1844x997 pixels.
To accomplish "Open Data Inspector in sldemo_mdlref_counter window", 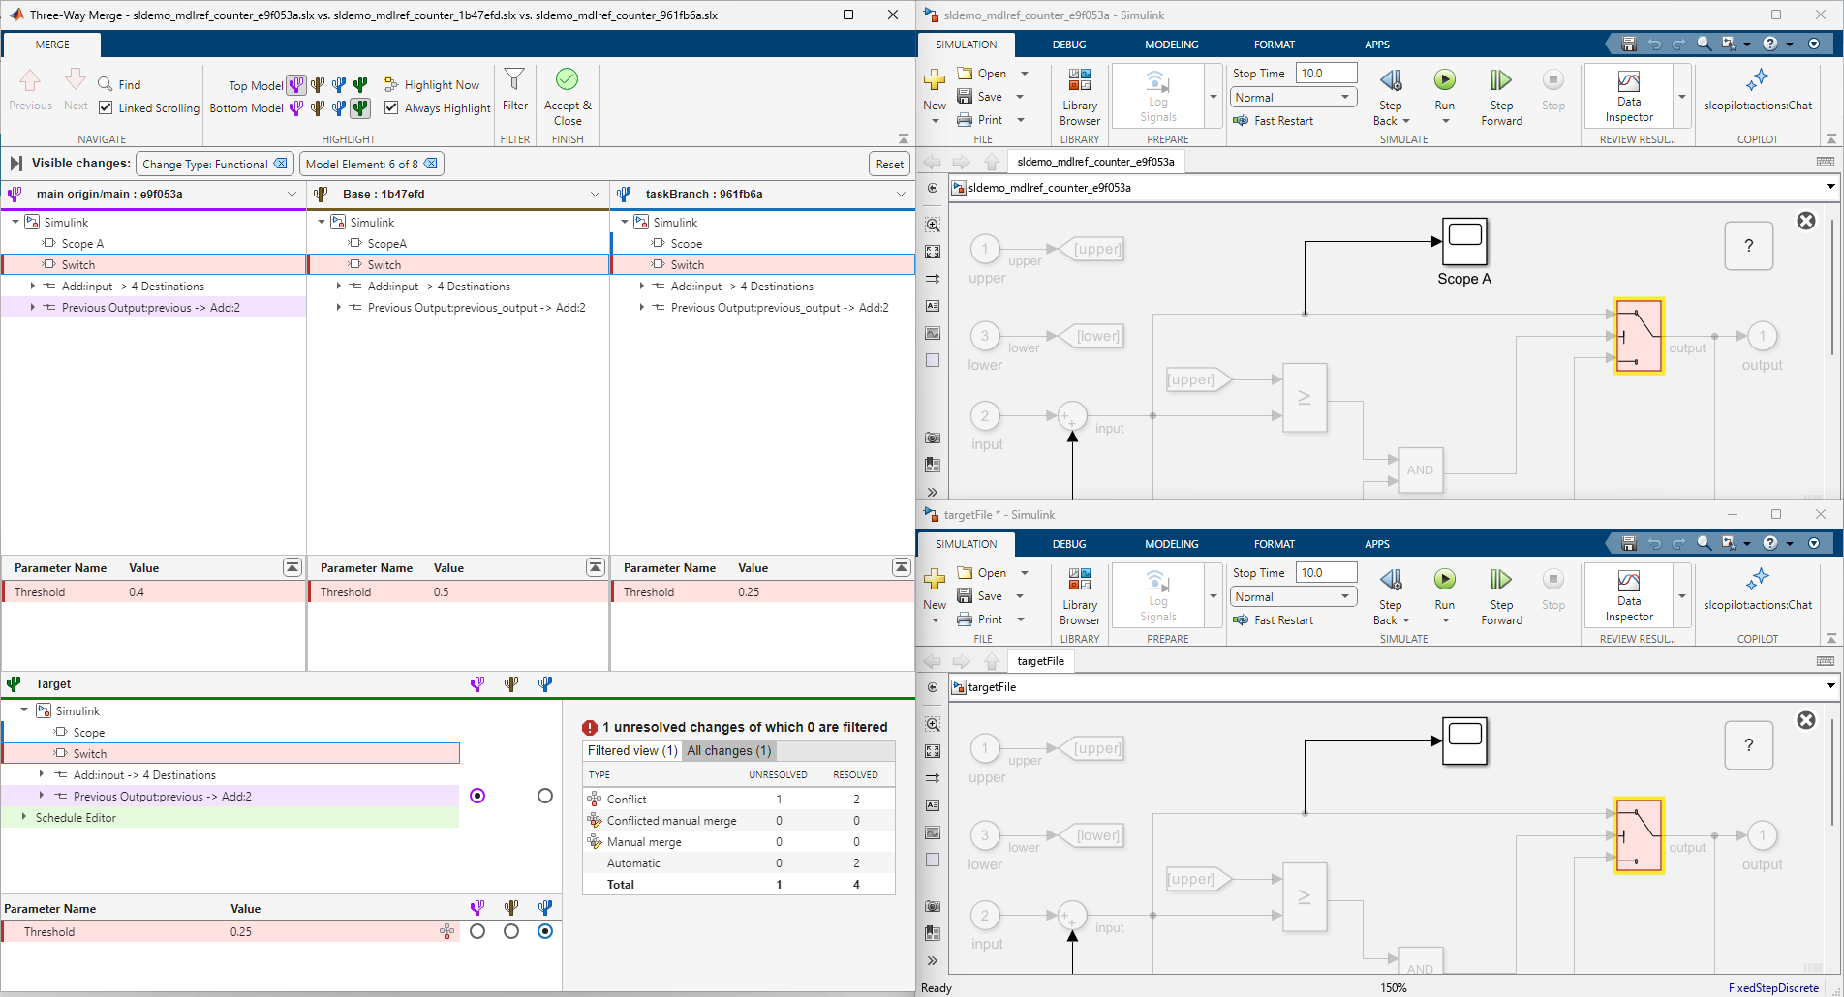I will 1629,97.
